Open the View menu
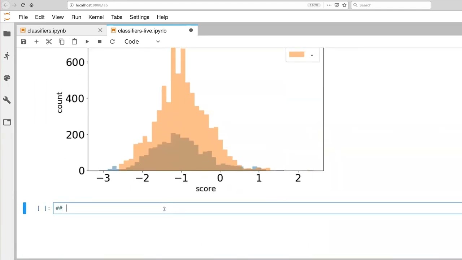The width and height of the screenshot is (462, 260). click(x=58, y=17)
